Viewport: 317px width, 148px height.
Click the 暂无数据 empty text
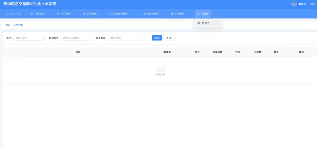coord(160,75)
